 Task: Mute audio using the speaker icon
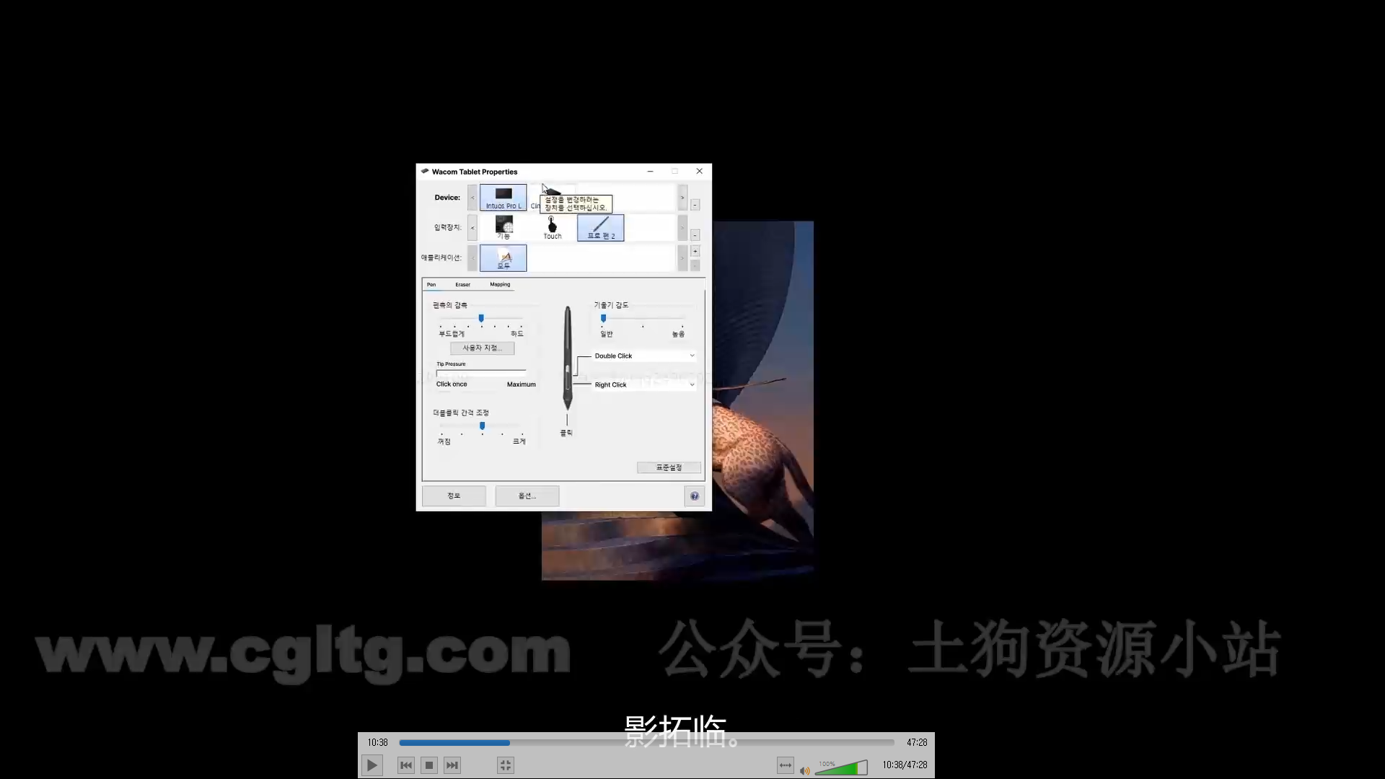(805, 770)
